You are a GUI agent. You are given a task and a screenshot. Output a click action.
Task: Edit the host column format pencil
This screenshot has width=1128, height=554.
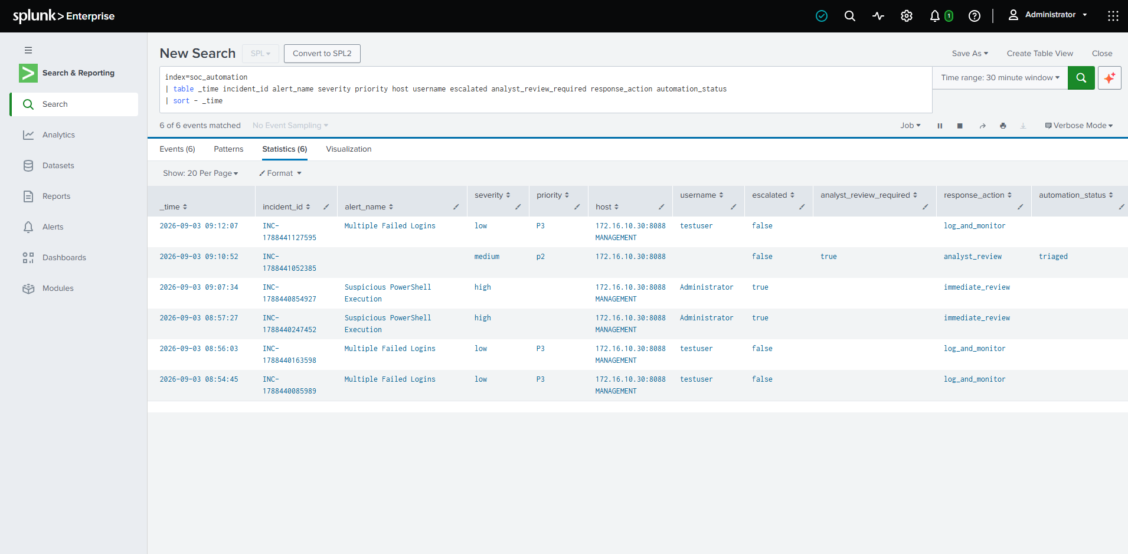[x=662, y=207]
